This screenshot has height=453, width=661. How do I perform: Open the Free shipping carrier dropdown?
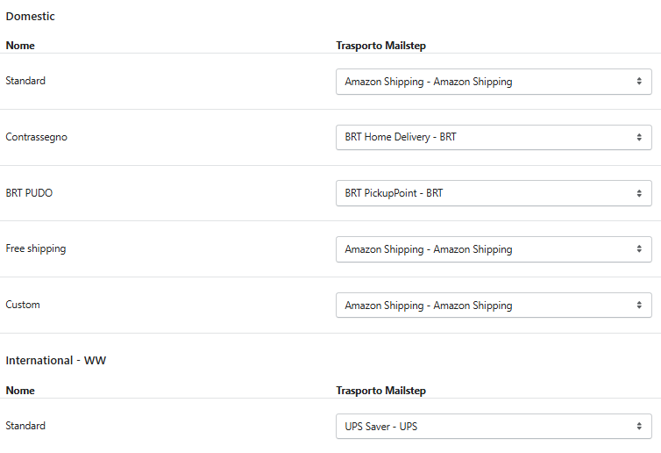(x=494, y=249)
